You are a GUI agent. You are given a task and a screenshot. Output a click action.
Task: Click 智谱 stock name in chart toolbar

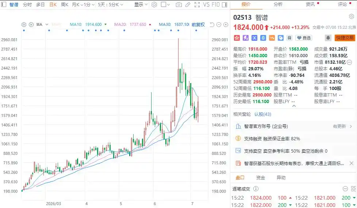click(14, 4)
